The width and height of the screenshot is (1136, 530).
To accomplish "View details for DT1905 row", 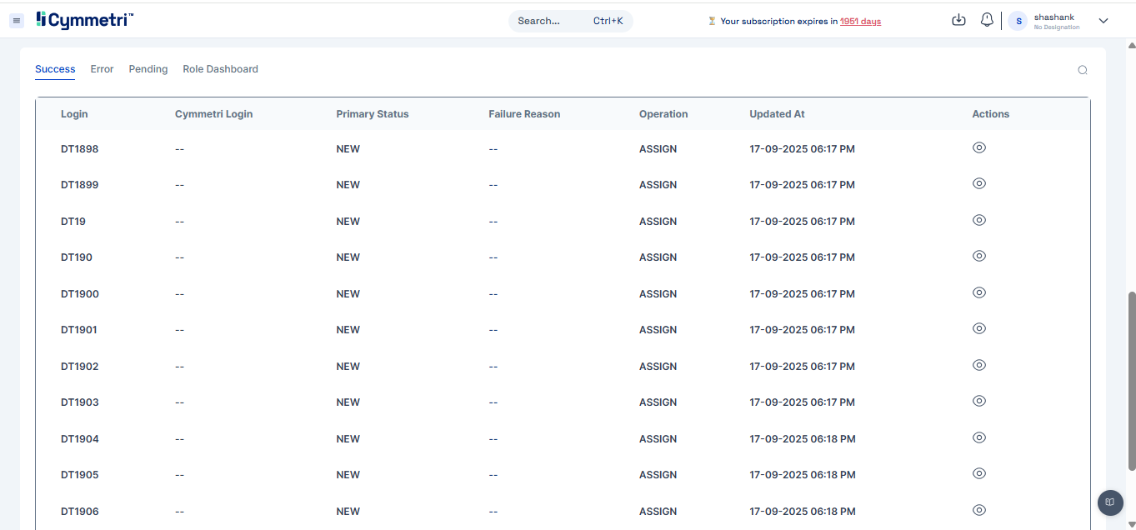I will 979,473.
